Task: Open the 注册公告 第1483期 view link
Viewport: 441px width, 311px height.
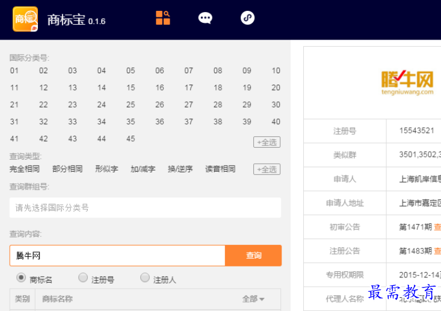Action: click(x=437, y=250)
